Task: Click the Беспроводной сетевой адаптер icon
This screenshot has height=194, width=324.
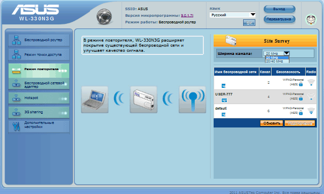Action: 16,84
